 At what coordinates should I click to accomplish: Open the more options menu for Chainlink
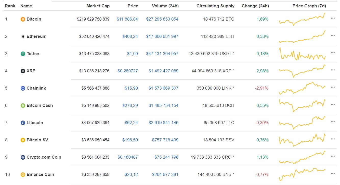[x=333, y=87]
